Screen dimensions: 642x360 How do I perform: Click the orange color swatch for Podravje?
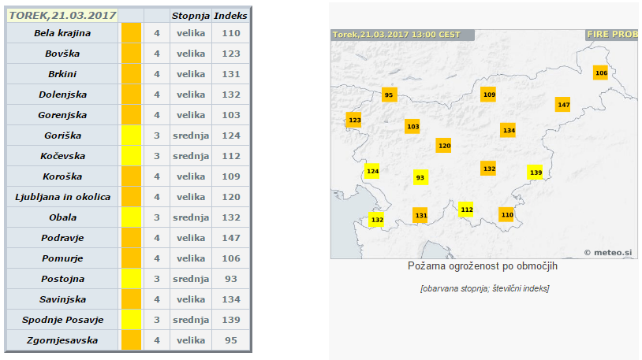131,238
